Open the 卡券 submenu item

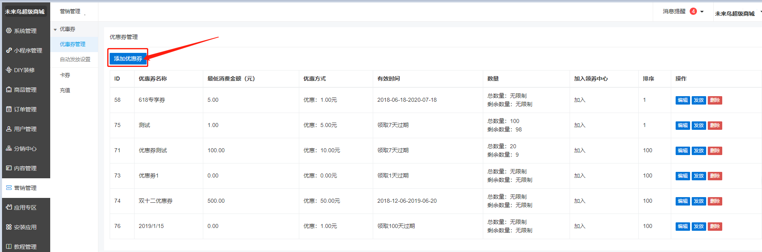[x=65, y=75]
